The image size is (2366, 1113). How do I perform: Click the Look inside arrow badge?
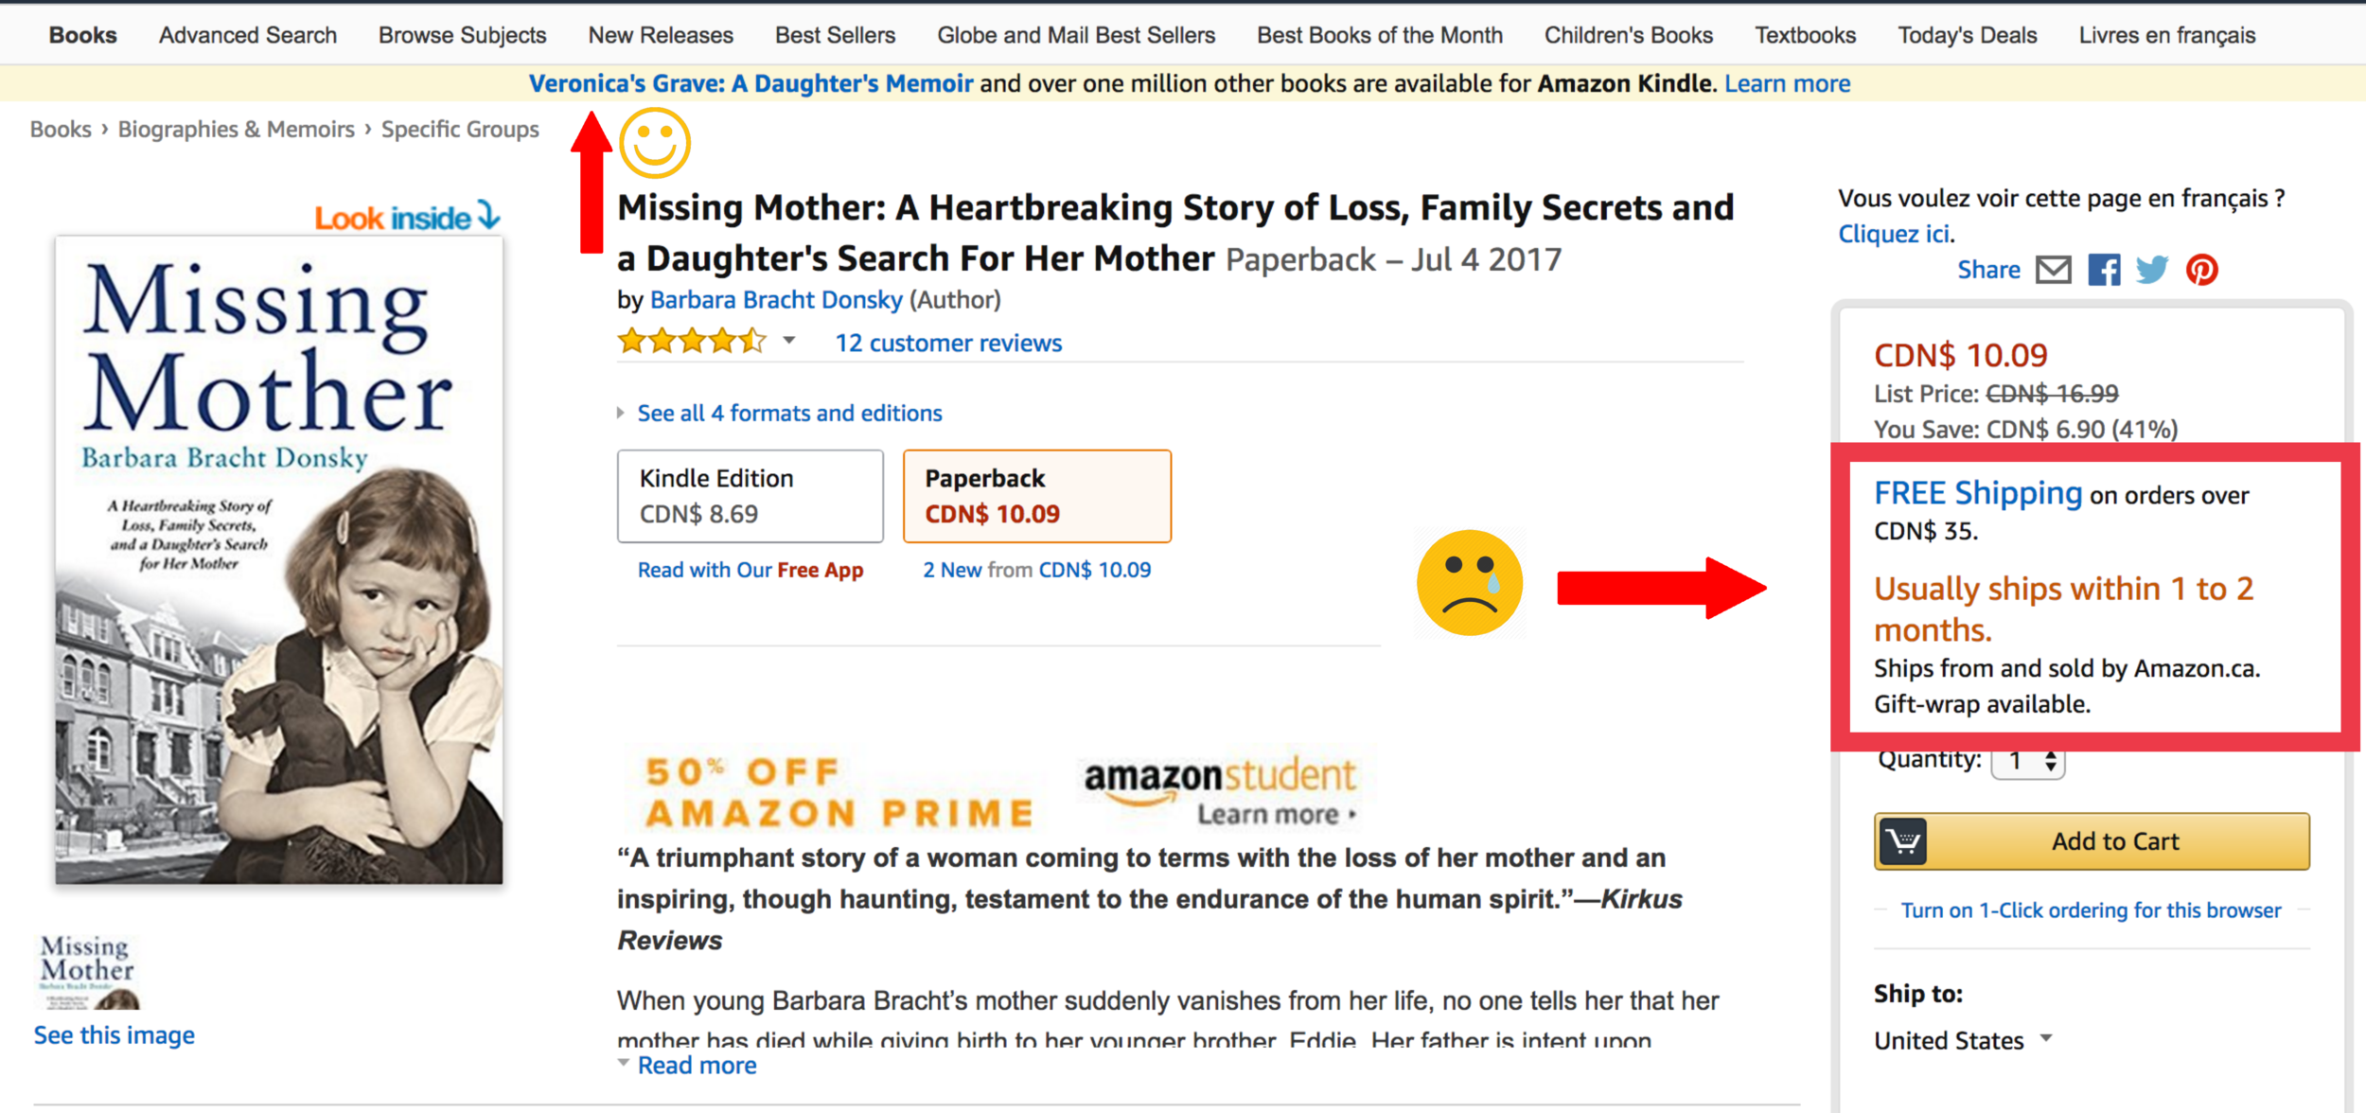pyautogui.click(x=407, y=217)
